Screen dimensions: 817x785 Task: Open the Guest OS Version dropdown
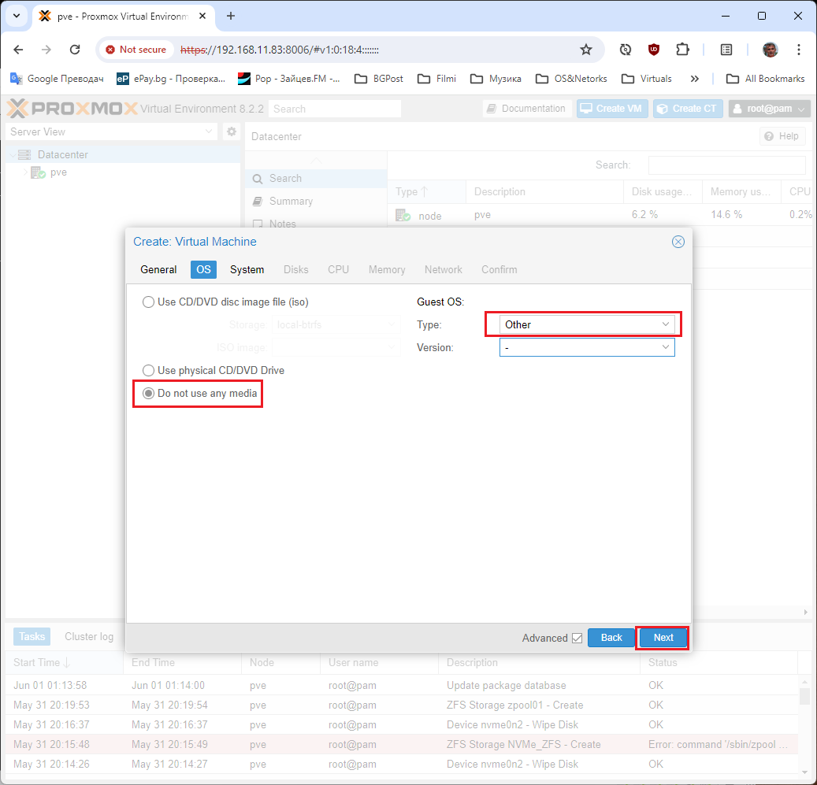587,347
